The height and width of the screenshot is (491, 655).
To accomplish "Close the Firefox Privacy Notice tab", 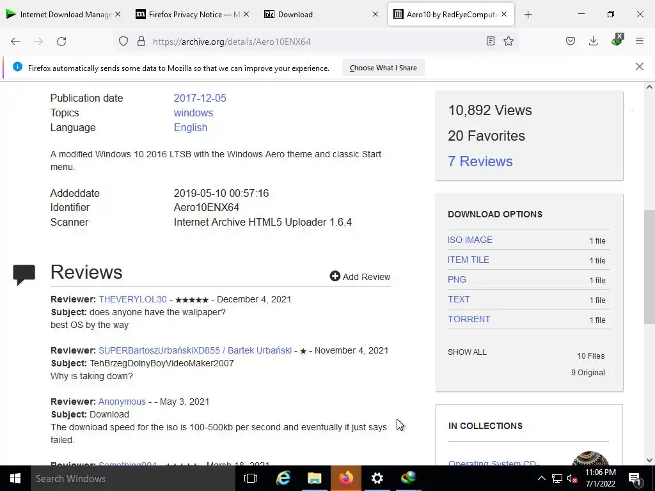I will point(246,15).
